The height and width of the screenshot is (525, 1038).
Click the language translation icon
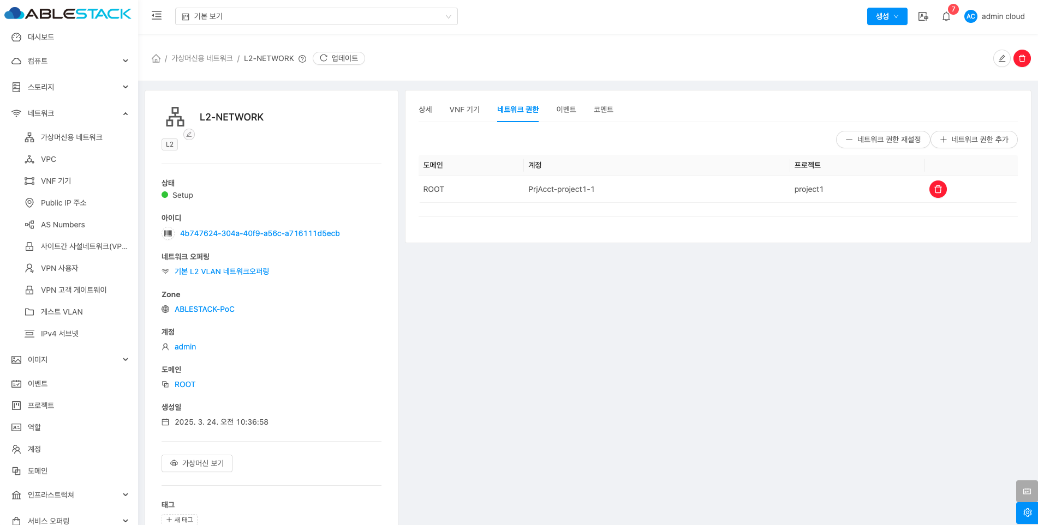[923, 16]
